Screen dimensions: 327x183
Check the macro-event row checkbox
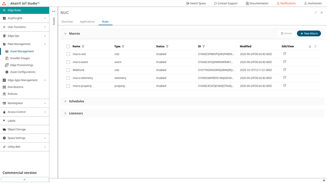pyautogui.click(x=68, y=62)
